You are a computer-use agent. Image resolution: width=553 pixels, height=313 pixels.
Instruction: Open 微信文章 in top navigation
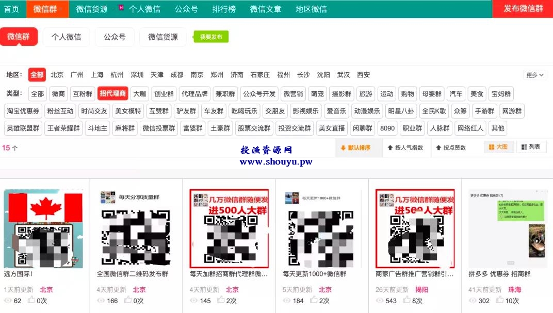(266, 9)
